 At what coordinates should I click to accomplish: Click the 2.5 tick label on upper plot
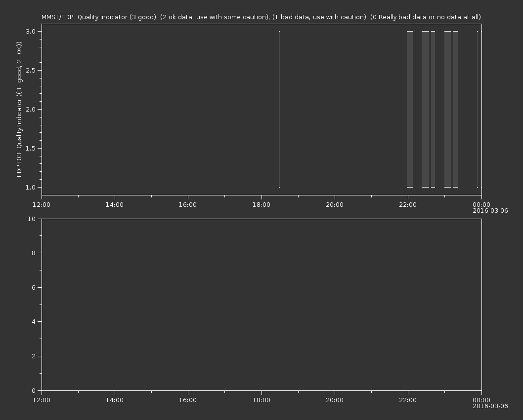tap(31, 70)
